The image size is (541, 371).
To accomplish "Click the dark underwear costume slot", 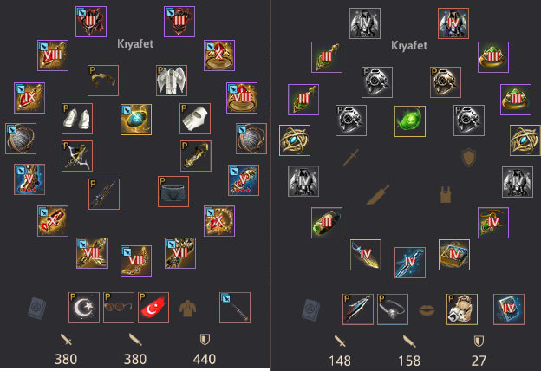I will (173, 192).
